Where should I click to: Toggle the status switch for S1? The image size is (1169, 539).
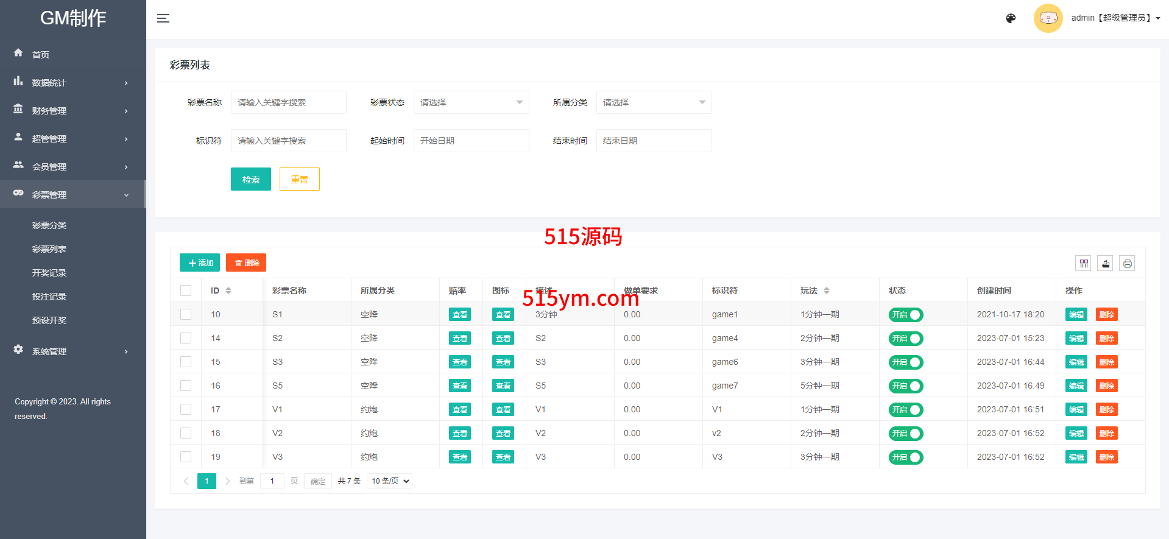coord(906,315)
